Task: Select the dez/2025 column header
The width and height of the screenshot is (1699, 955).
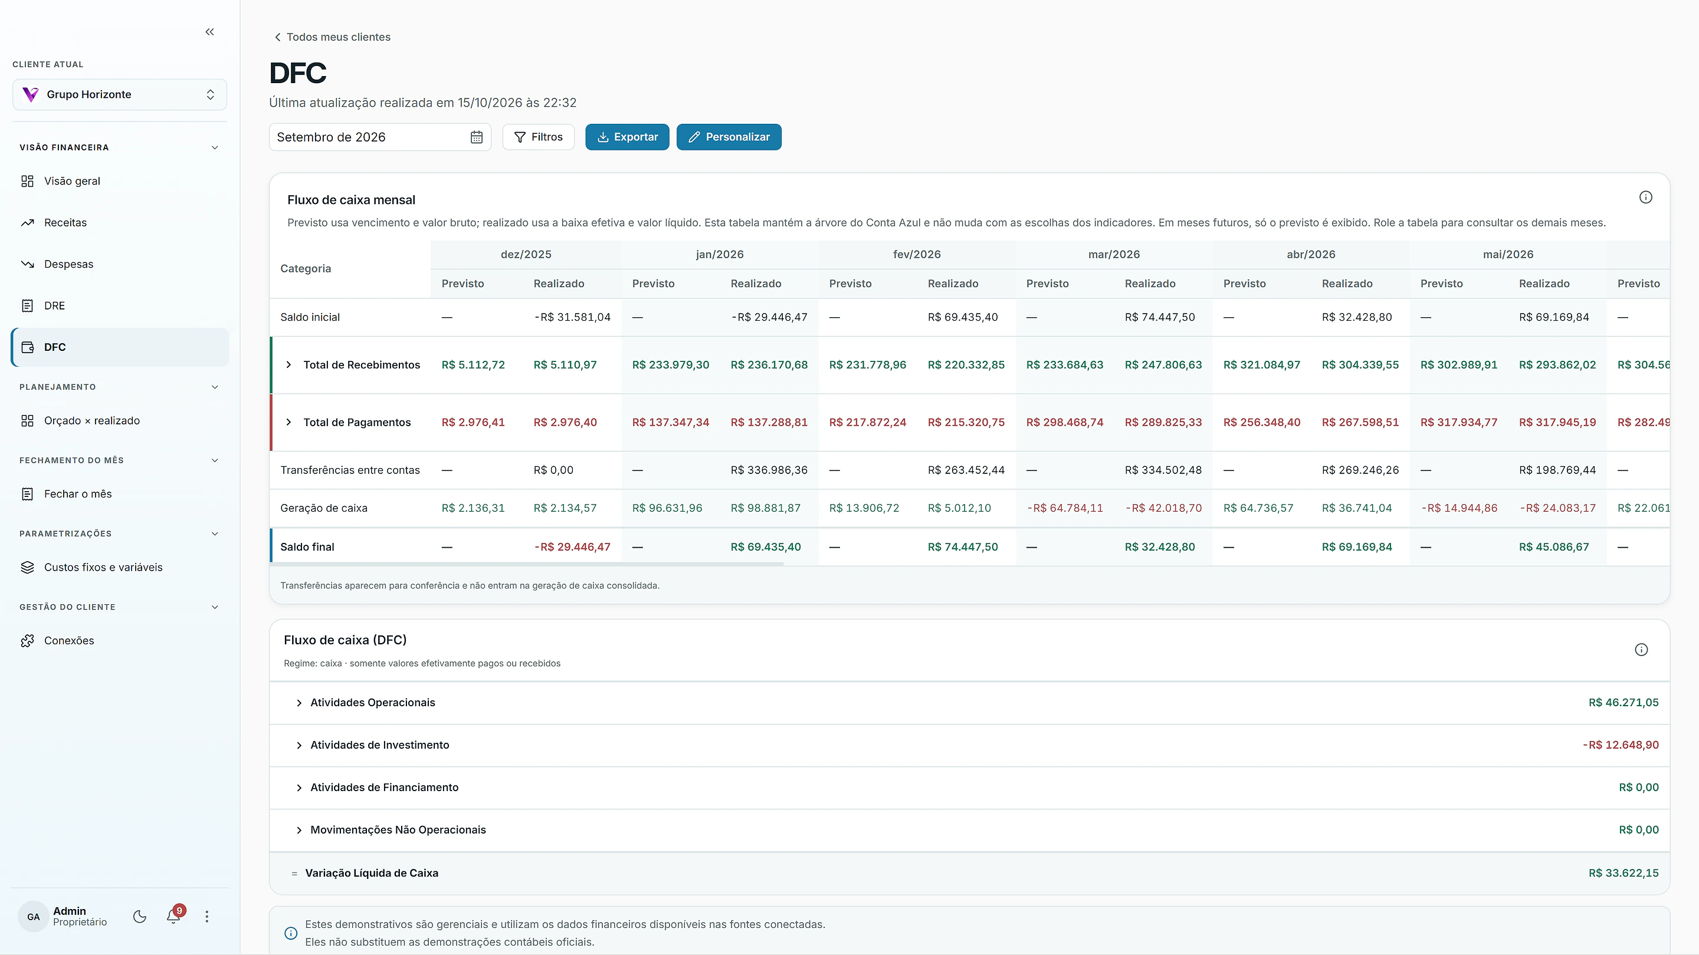Action: 526,255
